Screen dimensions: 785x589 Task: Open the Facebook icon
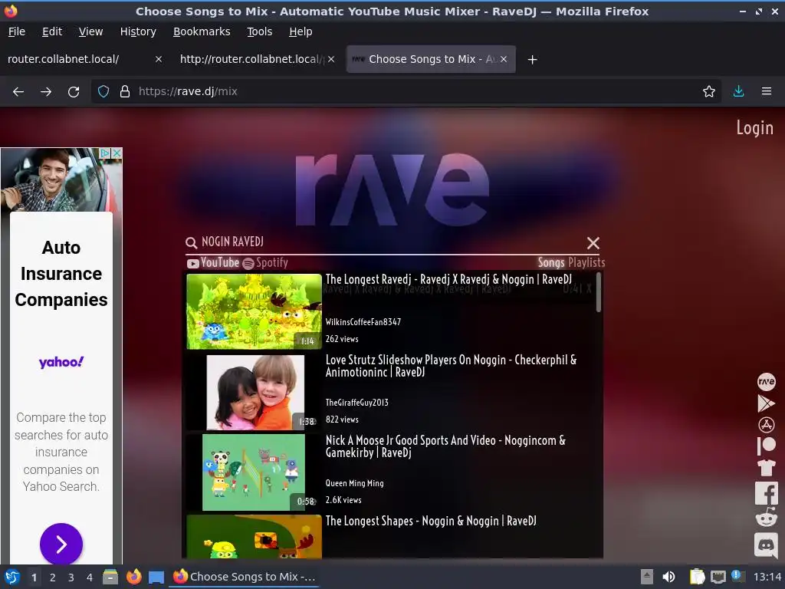coord(766,493)
